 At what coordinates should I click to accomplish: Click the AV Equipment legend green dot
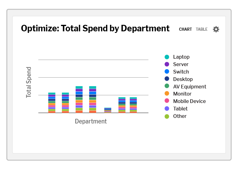click(167, 86)
